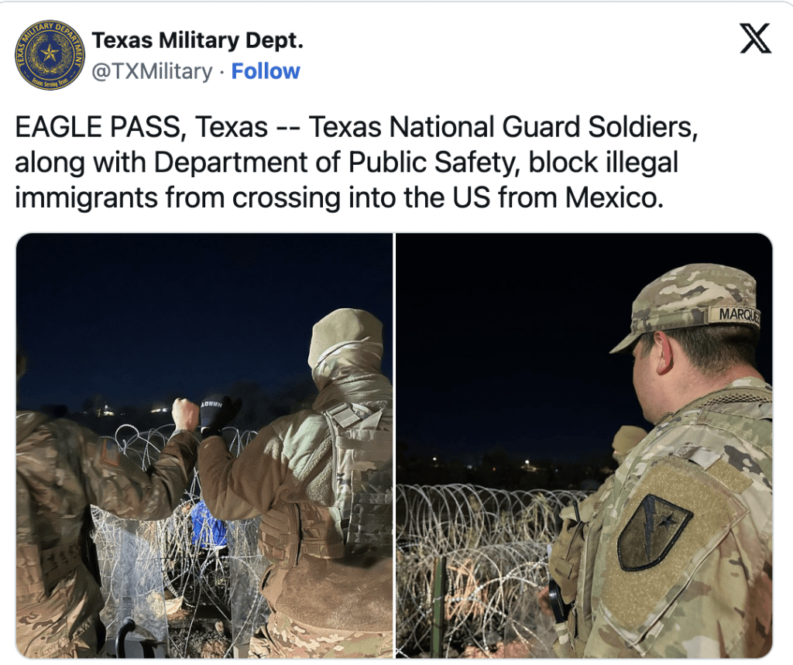Open the Texas Military Department seal avatar

[50, 55]
